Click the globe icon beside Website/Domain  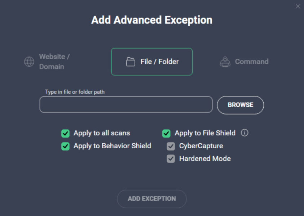29,62
